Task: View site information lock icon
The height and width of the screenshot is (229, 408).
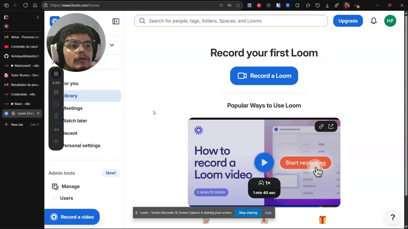Action: point(46,5)
